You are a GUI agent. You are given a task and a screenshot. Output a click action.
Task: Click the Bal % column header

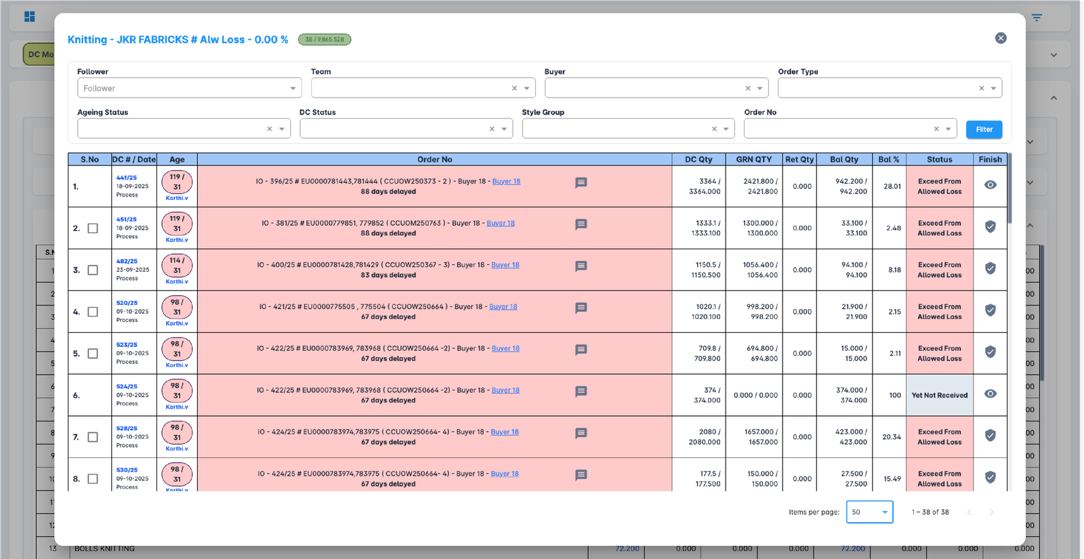pyautogui.click(x=888, y=159)
